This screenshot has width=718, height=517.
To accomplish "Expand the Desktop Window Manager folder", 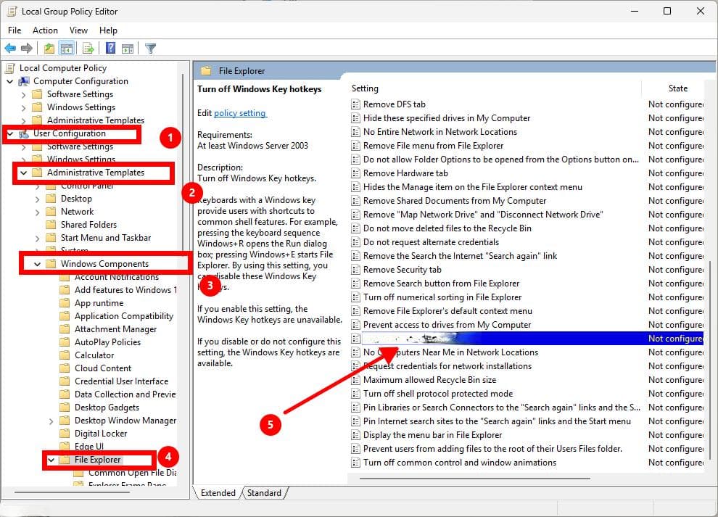I will (51, 421).
